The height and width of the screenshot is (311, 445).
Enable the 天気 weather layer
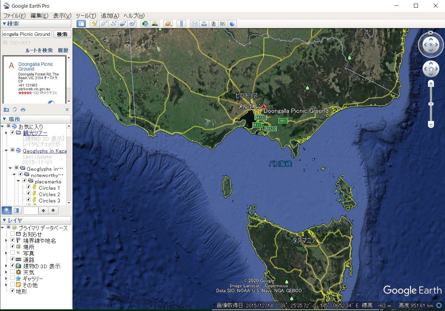coord(12,272)
